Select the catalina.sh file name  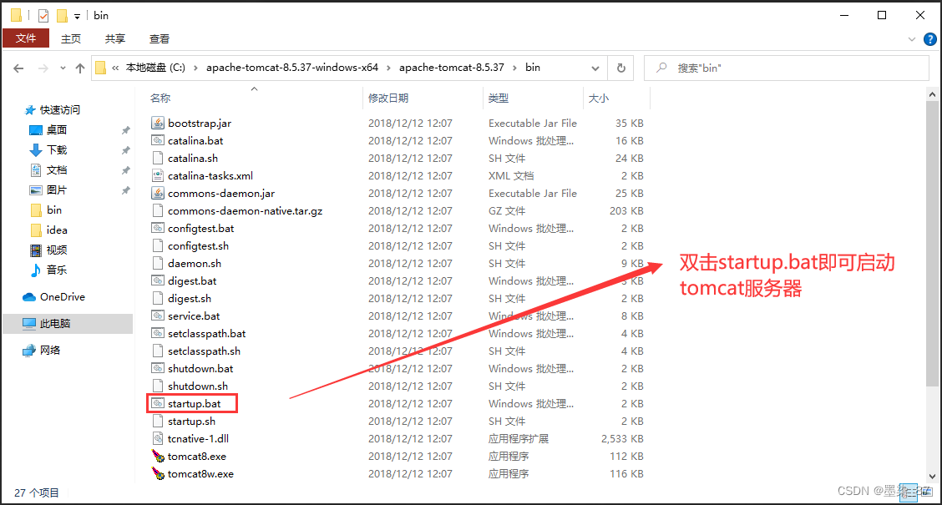[193, 158]
